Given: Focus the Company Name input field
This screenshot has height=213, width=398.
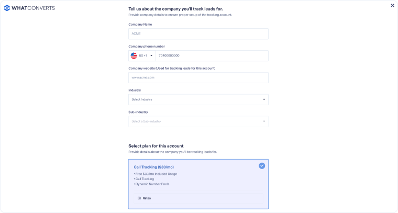Looking at the screenshot, I should click(x=198, y=33).
